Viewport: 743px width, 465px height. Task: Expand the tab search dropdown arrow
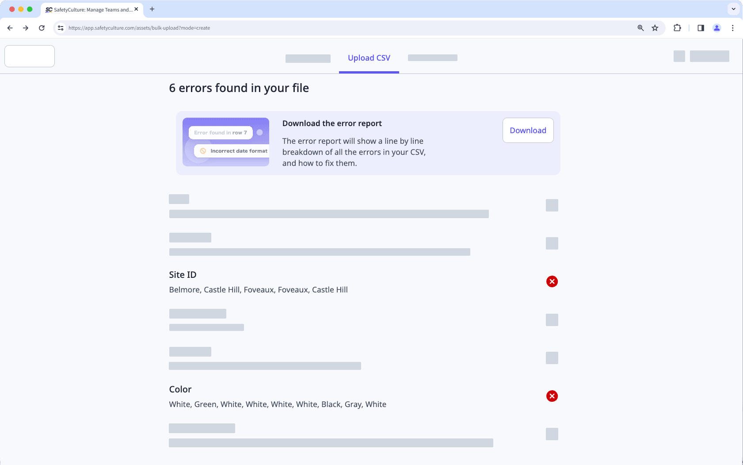coord(733,9)
